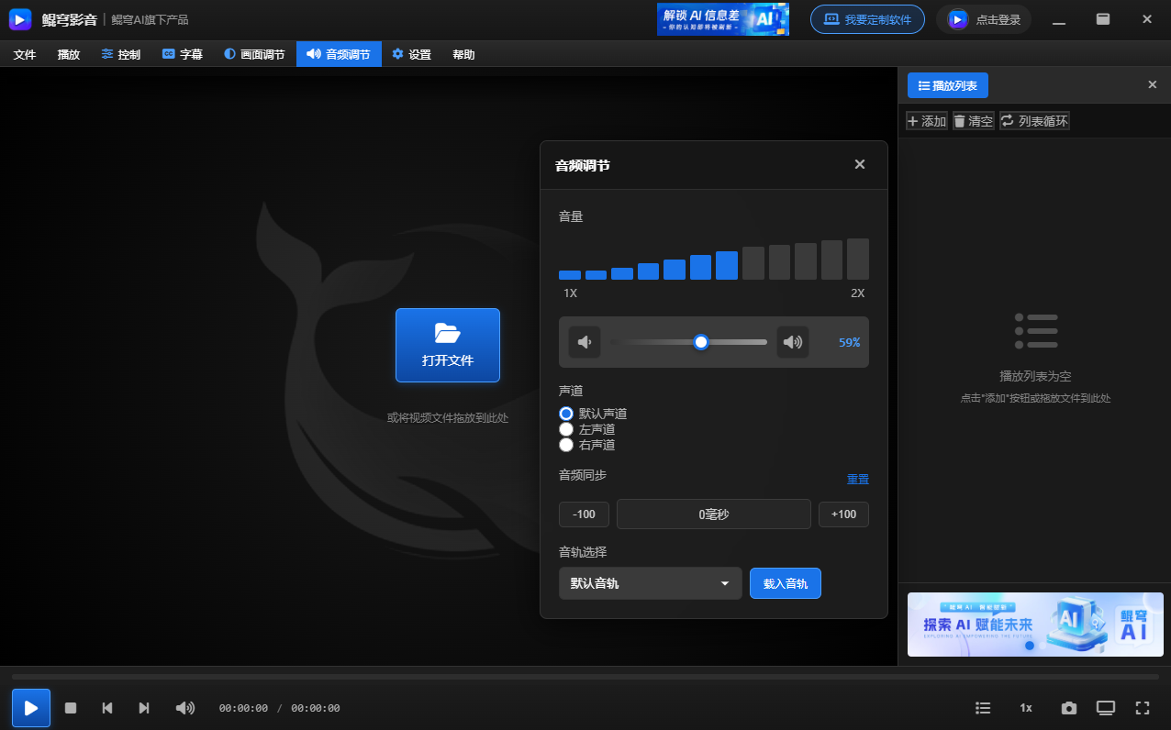Take a video screenshot with the camera icon
Viewport: 1171px width, 730px height.
tap(1068, 707)
